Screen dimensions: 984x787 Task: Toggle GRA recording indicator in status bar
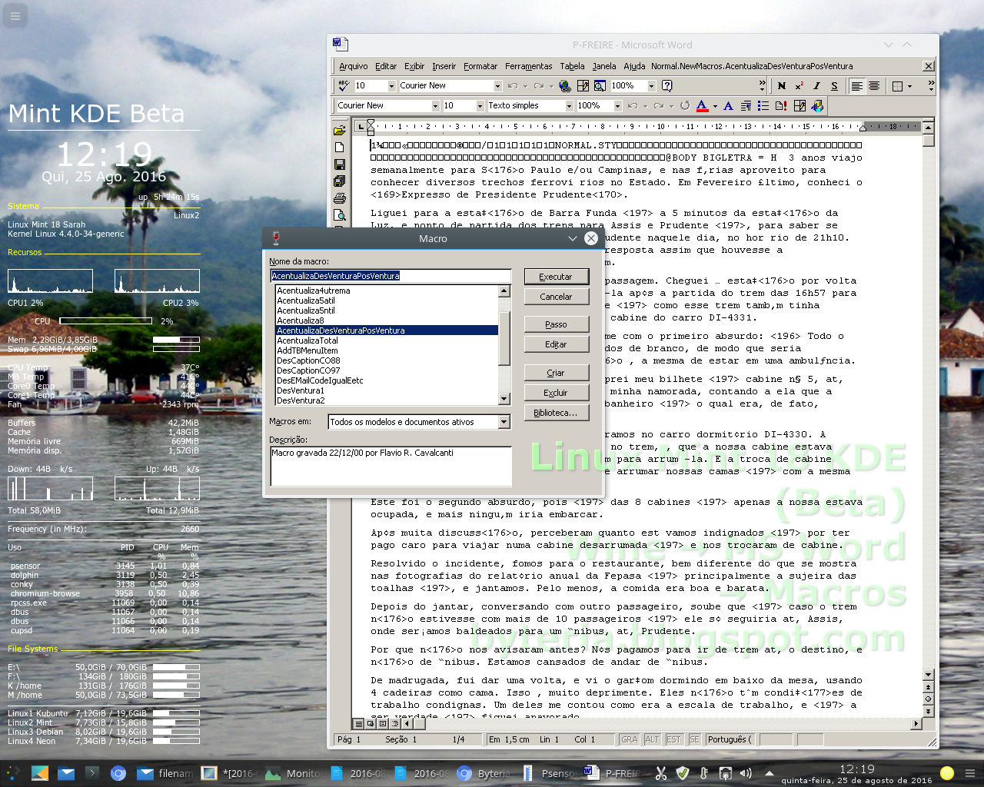(x=630, y=739)
